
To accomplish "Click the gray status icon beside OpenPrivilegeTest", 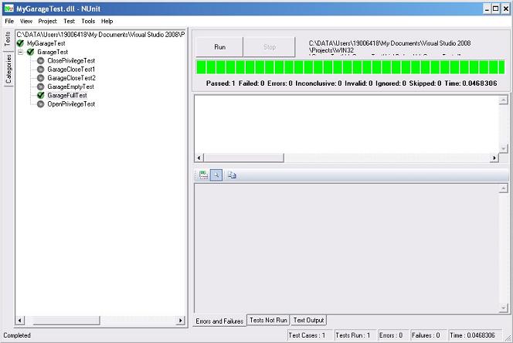I will 41,104.
